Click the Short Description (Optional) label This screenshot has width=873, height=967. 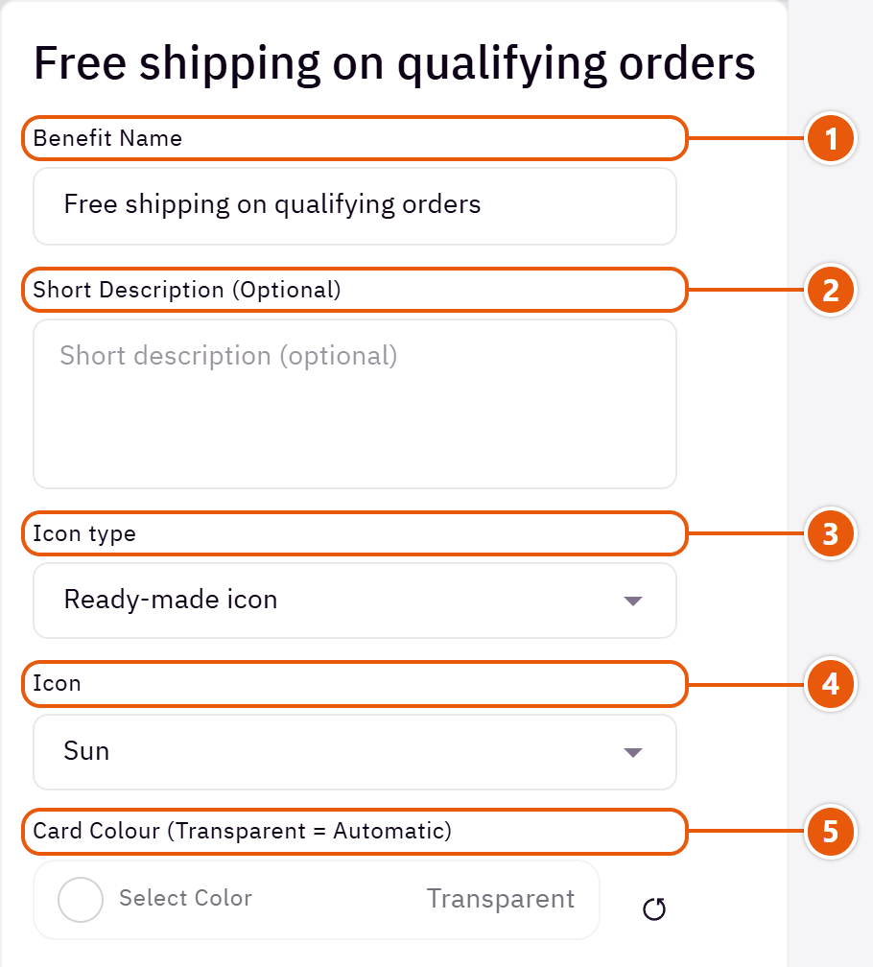(187, 291)
